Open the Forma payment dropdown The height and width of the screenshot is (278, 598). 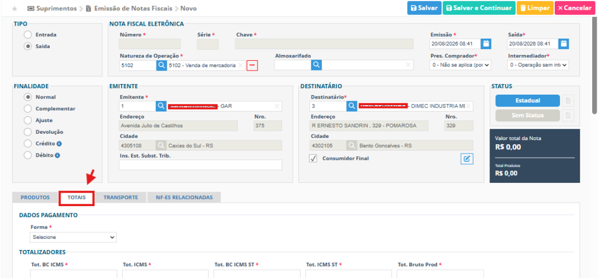click(x=73, y=237)
